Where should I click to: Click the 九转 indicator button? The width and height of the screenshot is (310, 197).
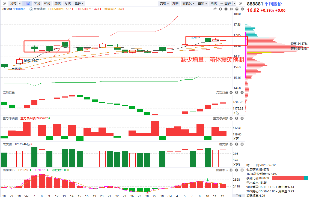click(x=175, y=3)
